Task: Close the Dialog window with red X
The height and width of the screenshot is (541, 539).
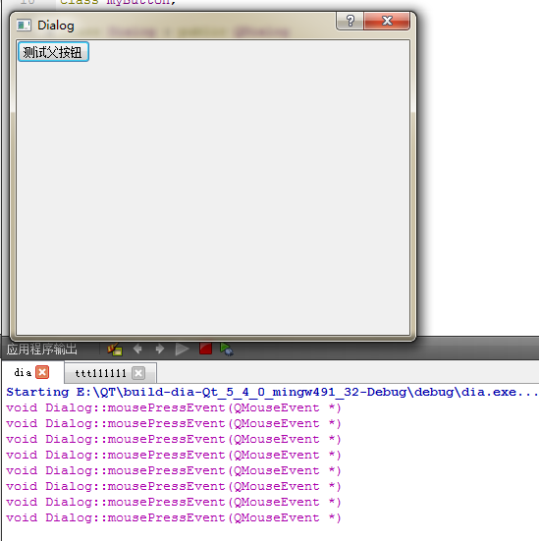Action: tap(387, 21)
